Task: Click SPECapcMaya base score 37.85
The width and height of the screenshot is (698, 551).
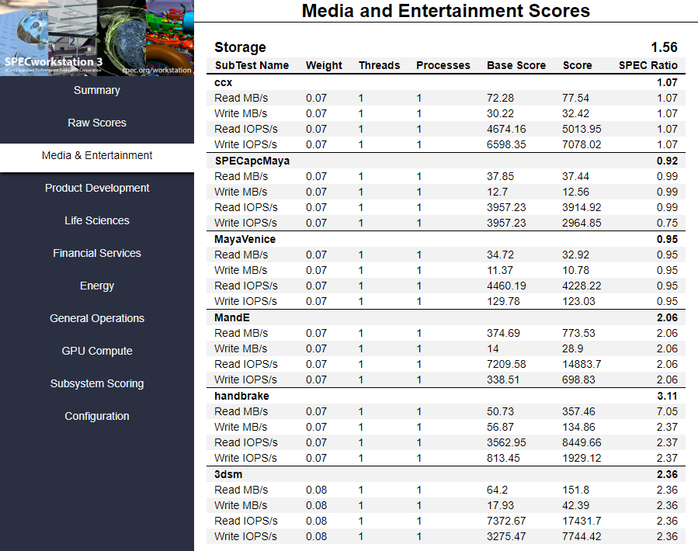Action: (x=500, y=176)
